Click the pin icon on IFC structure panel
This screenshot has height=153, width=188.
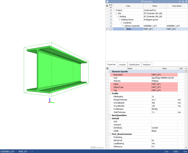coord(183,2)
